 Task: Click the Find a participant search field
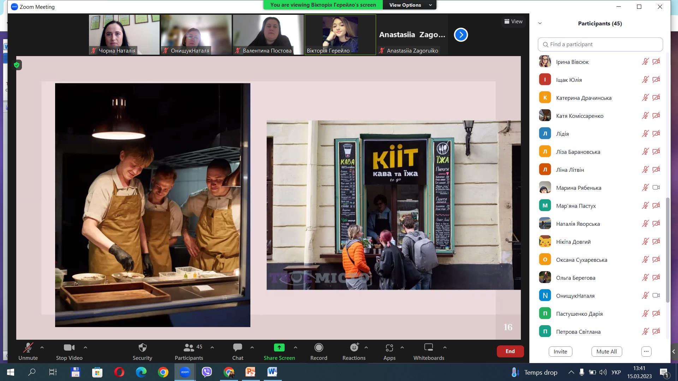click(600, 44)
